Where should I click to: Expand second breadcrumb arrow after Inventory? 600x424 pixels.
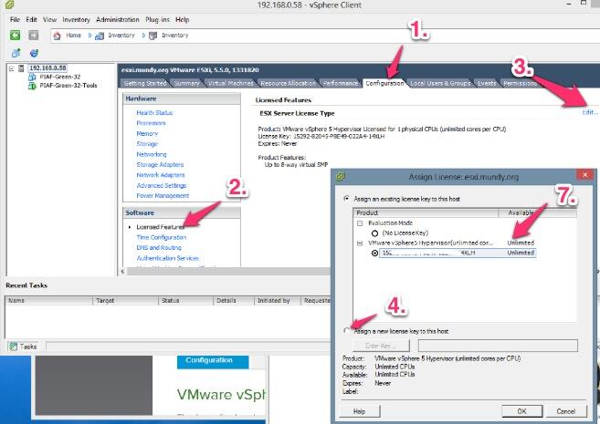point(144,36)
